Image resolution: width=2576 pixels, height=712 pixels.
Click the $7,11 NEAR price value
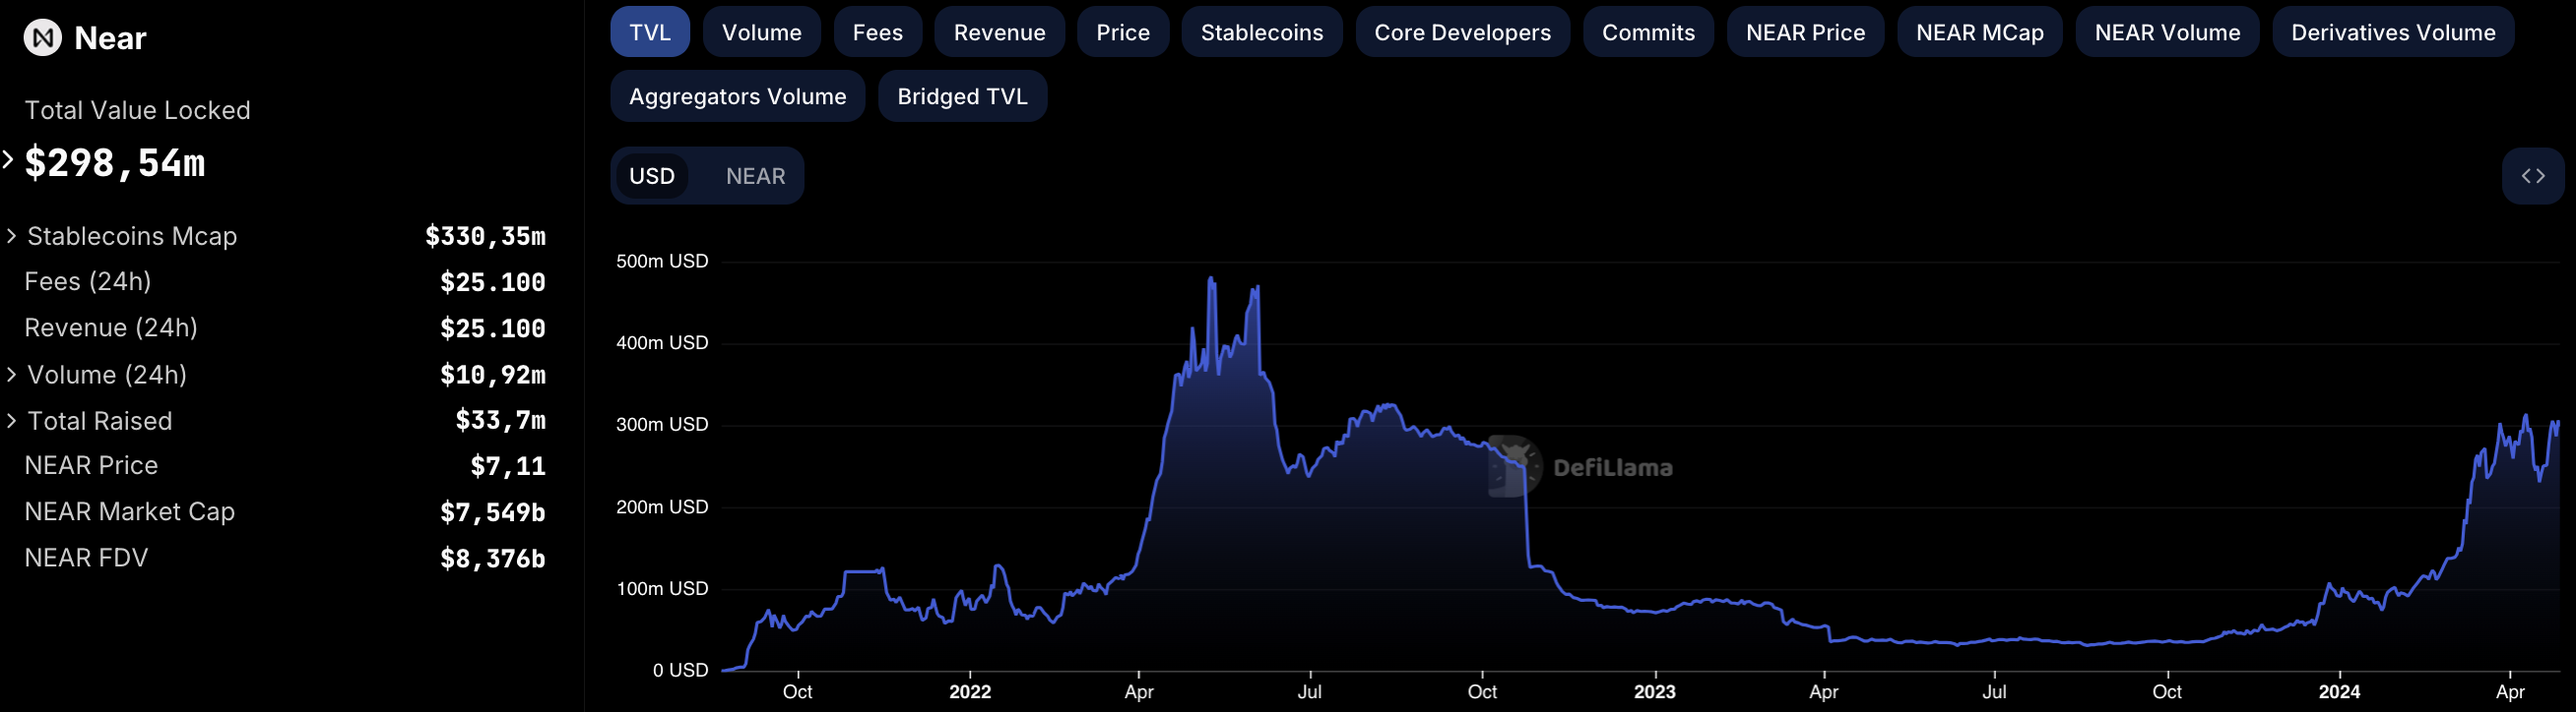tap(508, 466)
